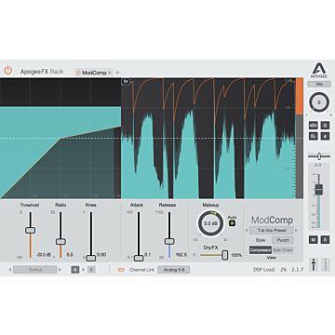Viewport: 335px width, 335px height.
Task: Mute the channel with M button
Action: pyautogui.click(x=314, y=239)
